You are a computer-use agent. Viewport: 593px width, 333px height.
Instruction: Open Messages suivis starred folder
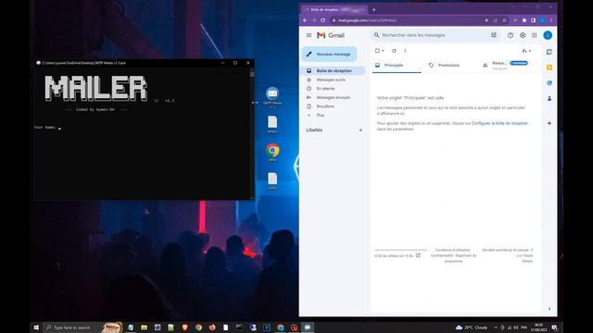331,80
